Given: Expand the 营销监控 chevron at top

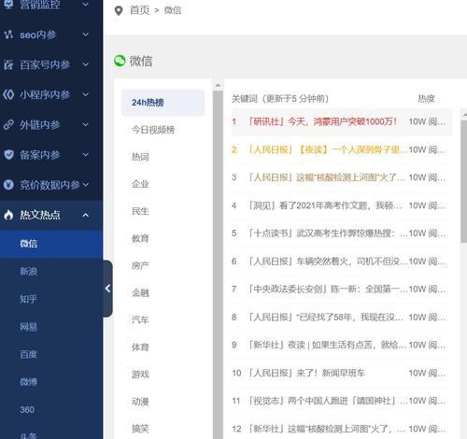Looking at the screenshot, I should tap(86, 5).
